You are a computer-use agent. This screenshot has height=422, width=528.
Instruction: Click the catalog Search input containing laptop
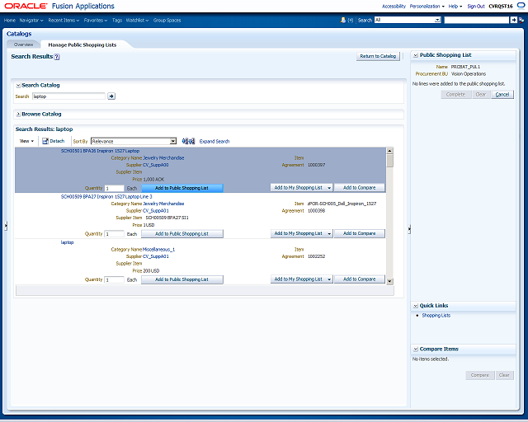[x=68, y=96]
